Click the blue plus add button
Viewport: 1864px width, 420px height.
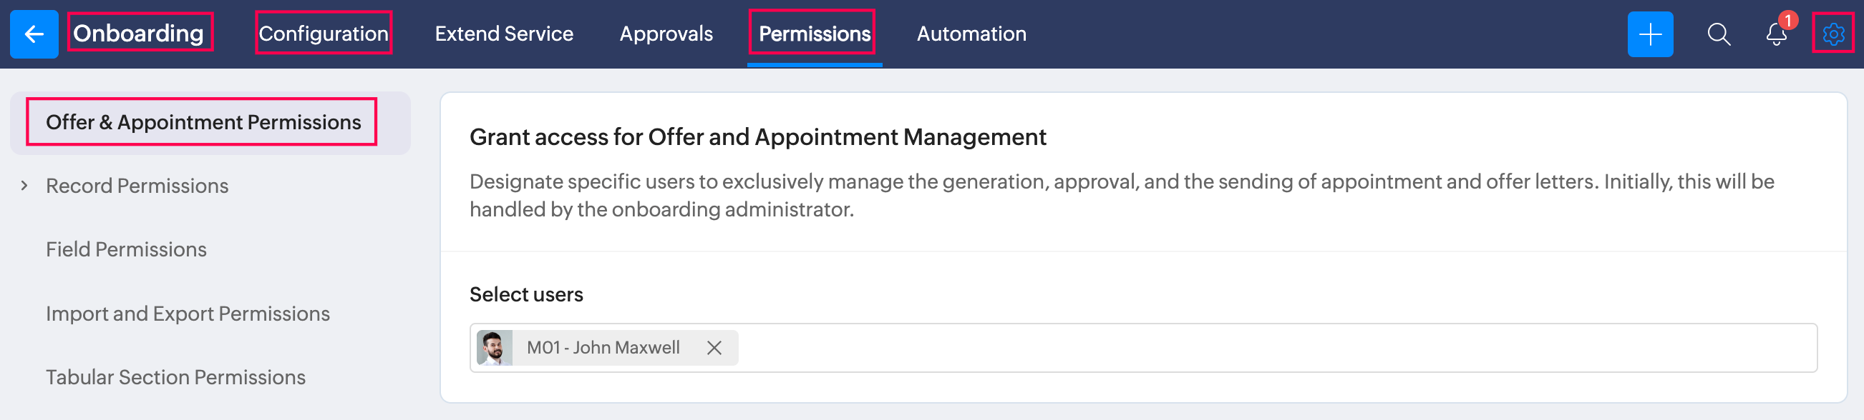coord(1650,34)
